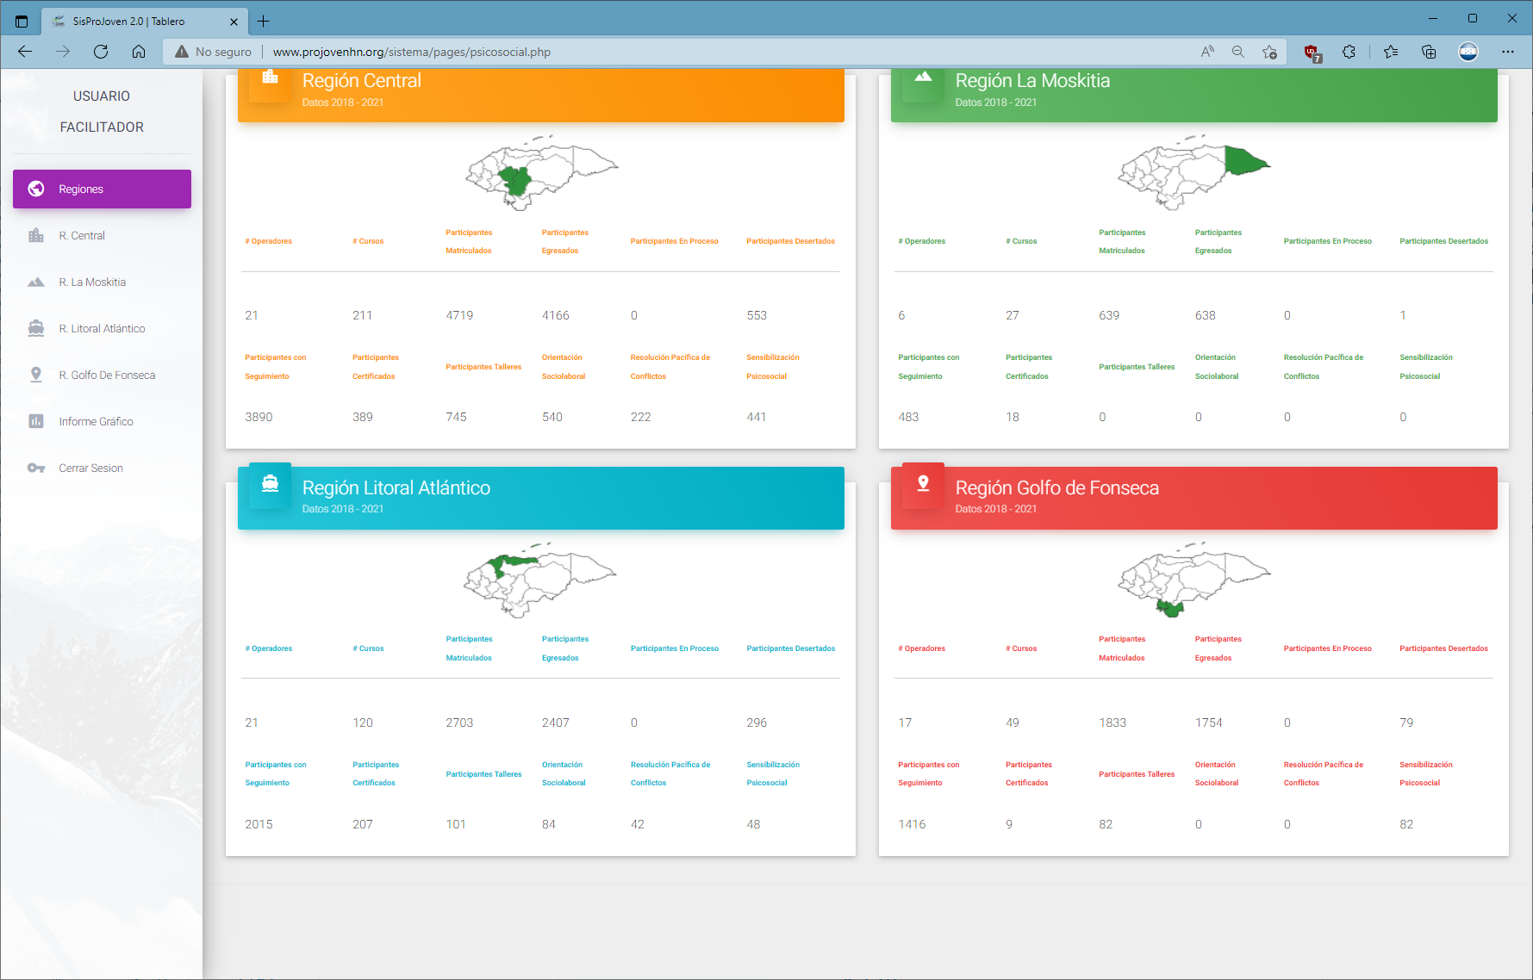Go back with the browser back arrow

25,52
